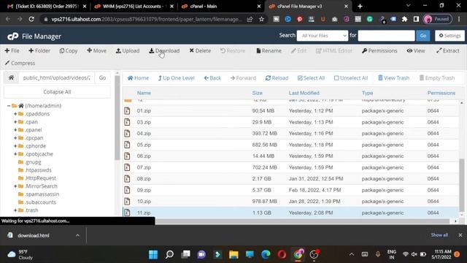
Task: Open the .spamassassin folder in tree
Action: coord(42,194)
